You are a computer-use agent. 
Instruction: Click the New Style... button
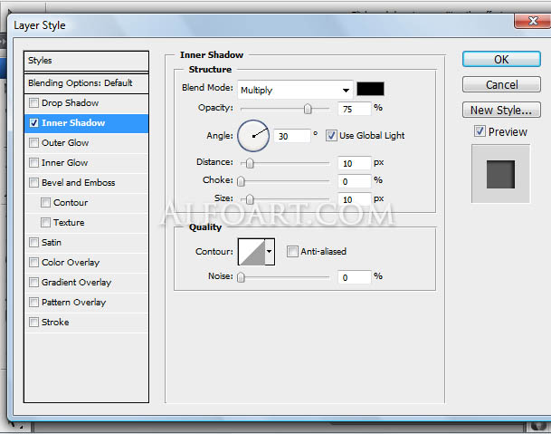coord(501,110)
